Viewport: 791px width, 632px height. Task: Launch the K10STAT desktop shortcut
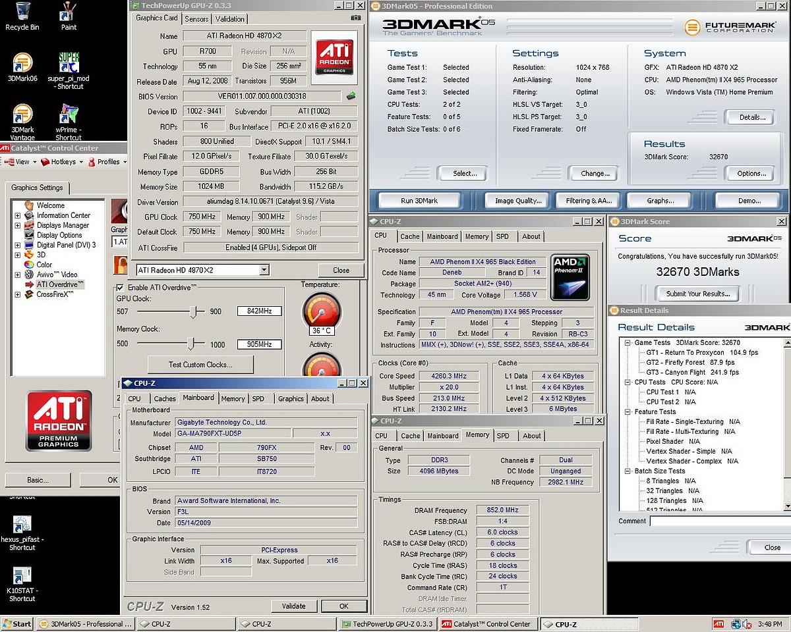[22, 585]
